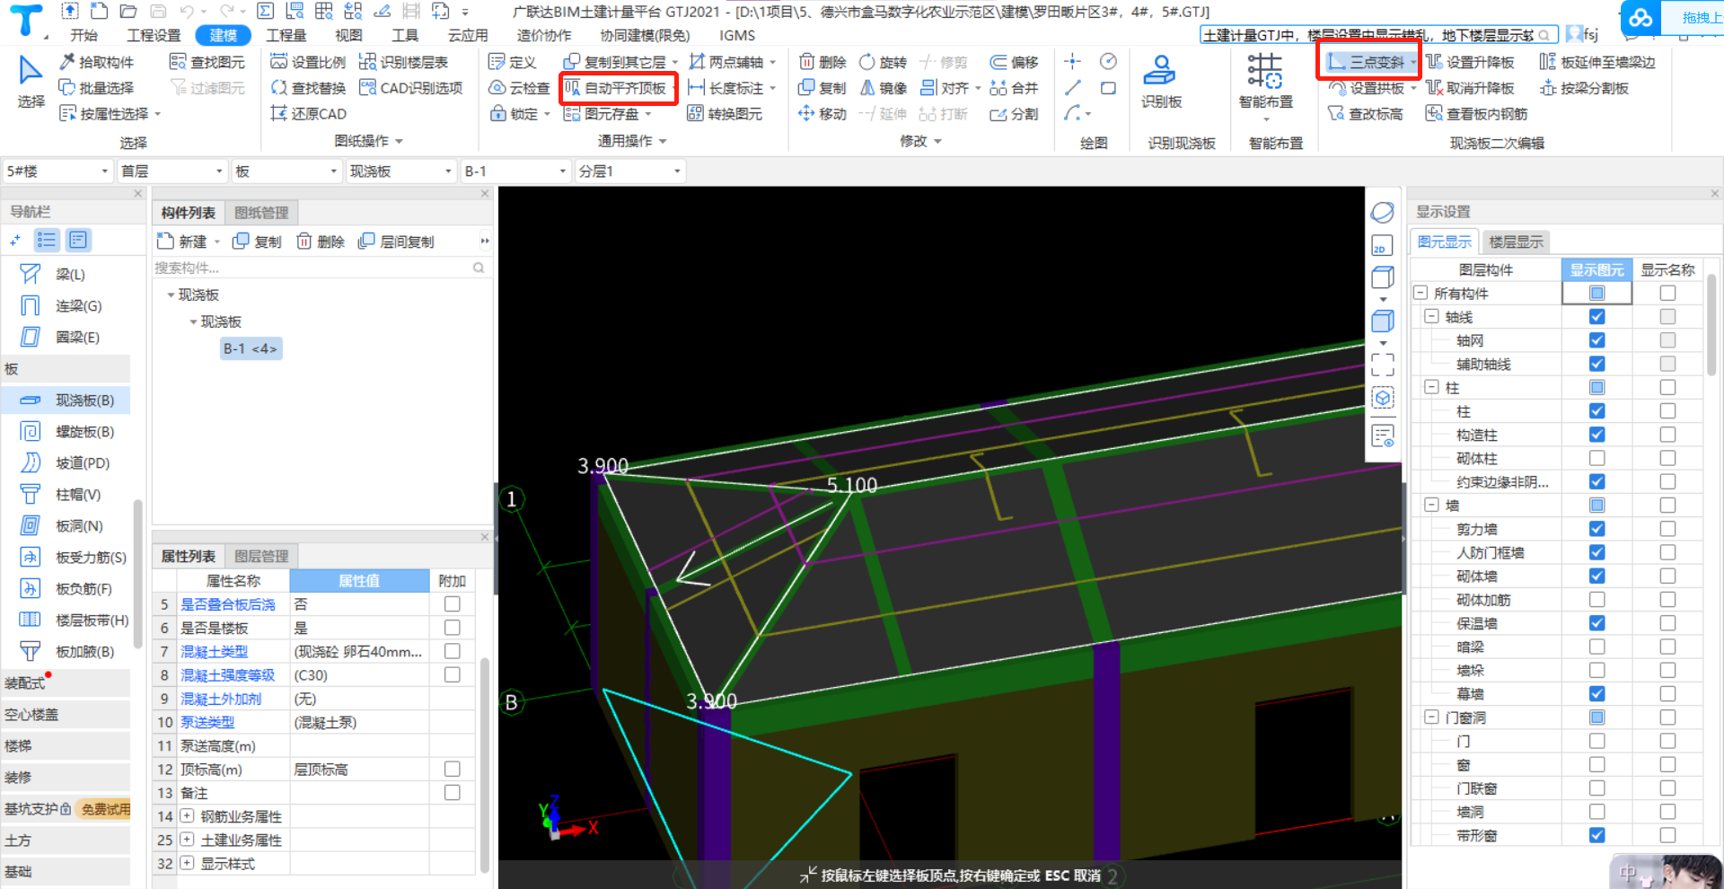Click 查改标高 check/modify elevation
This screenshot has width=1724, height=889.
[1365, 114]
